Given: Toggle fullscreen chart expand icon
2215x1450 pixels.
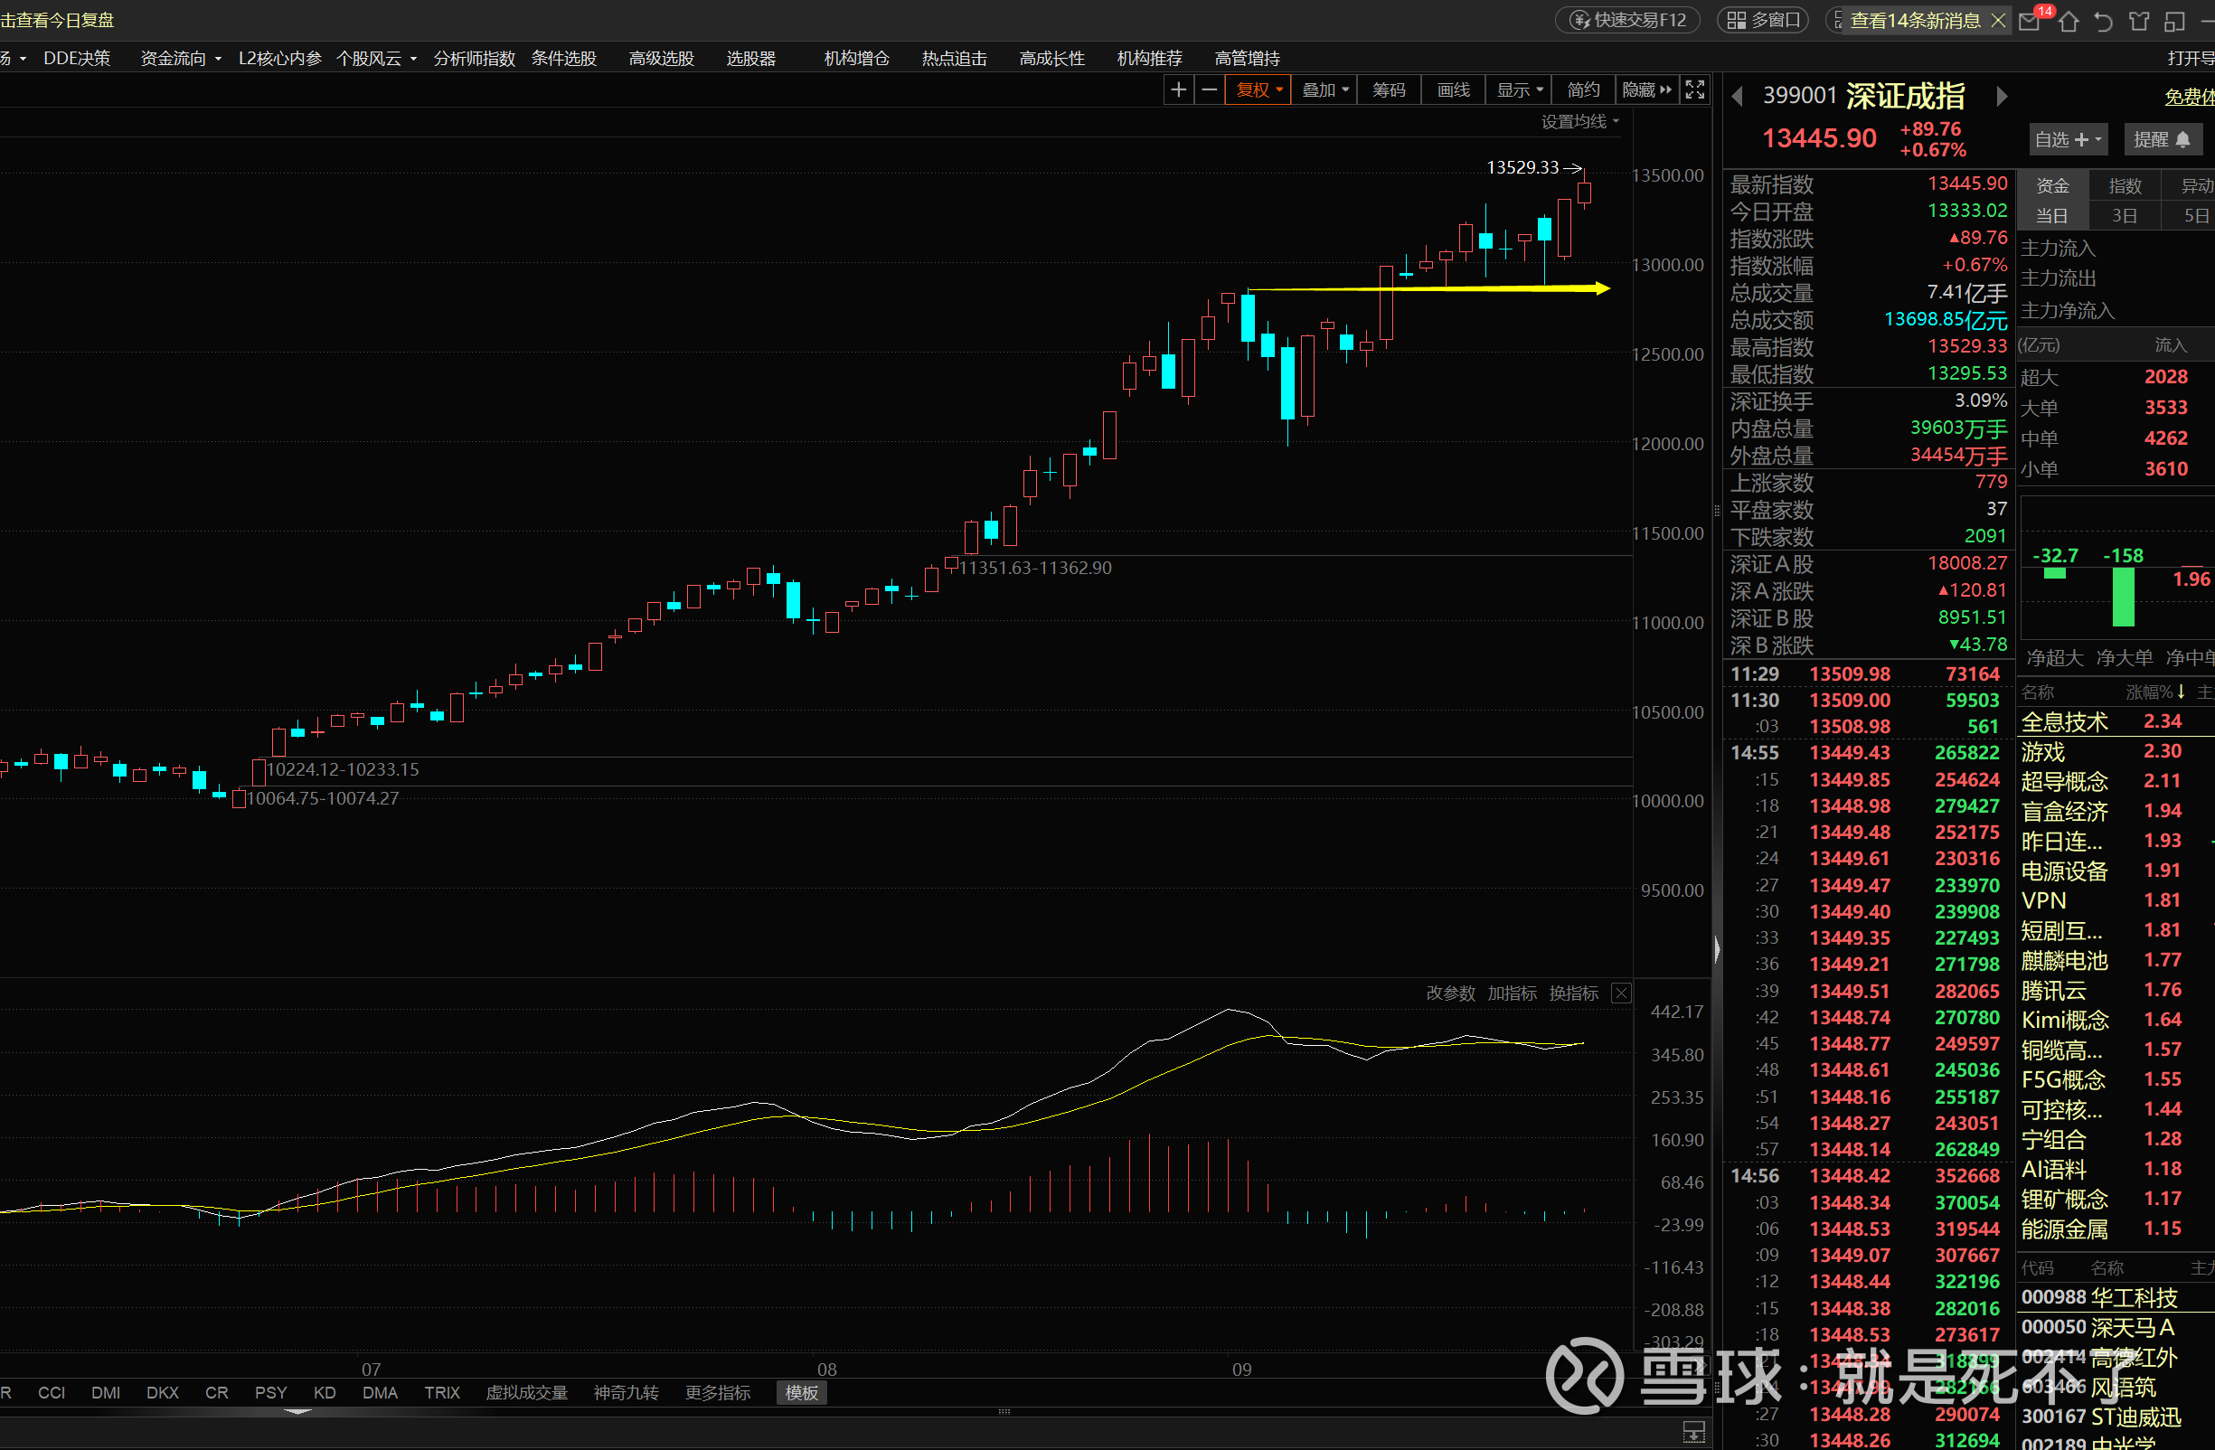Looking at the screenshot, I should [x=1695, y=90].
